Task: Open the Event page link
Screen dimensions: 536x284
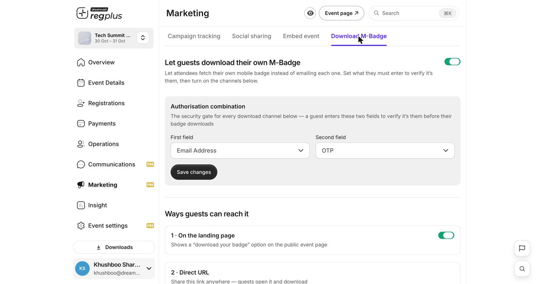Action: [x=341, y=13]
